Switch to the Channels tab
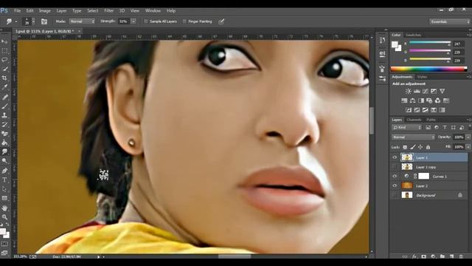 coord(414,120)
